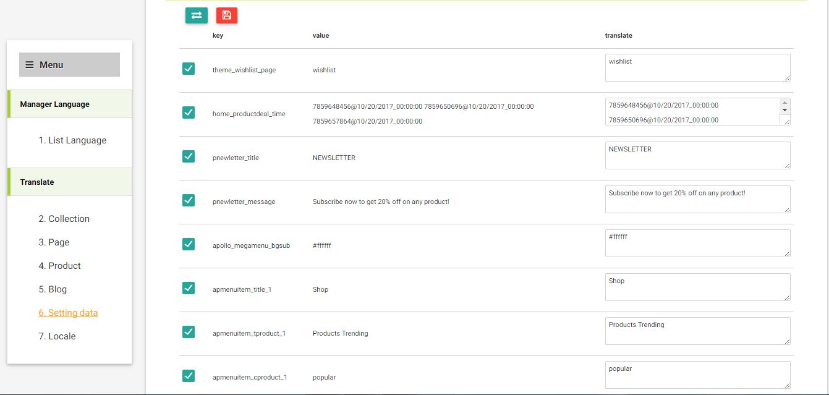Click the red save disk icon button
This screenshot has width=829, height=395.
coord(227,15)
